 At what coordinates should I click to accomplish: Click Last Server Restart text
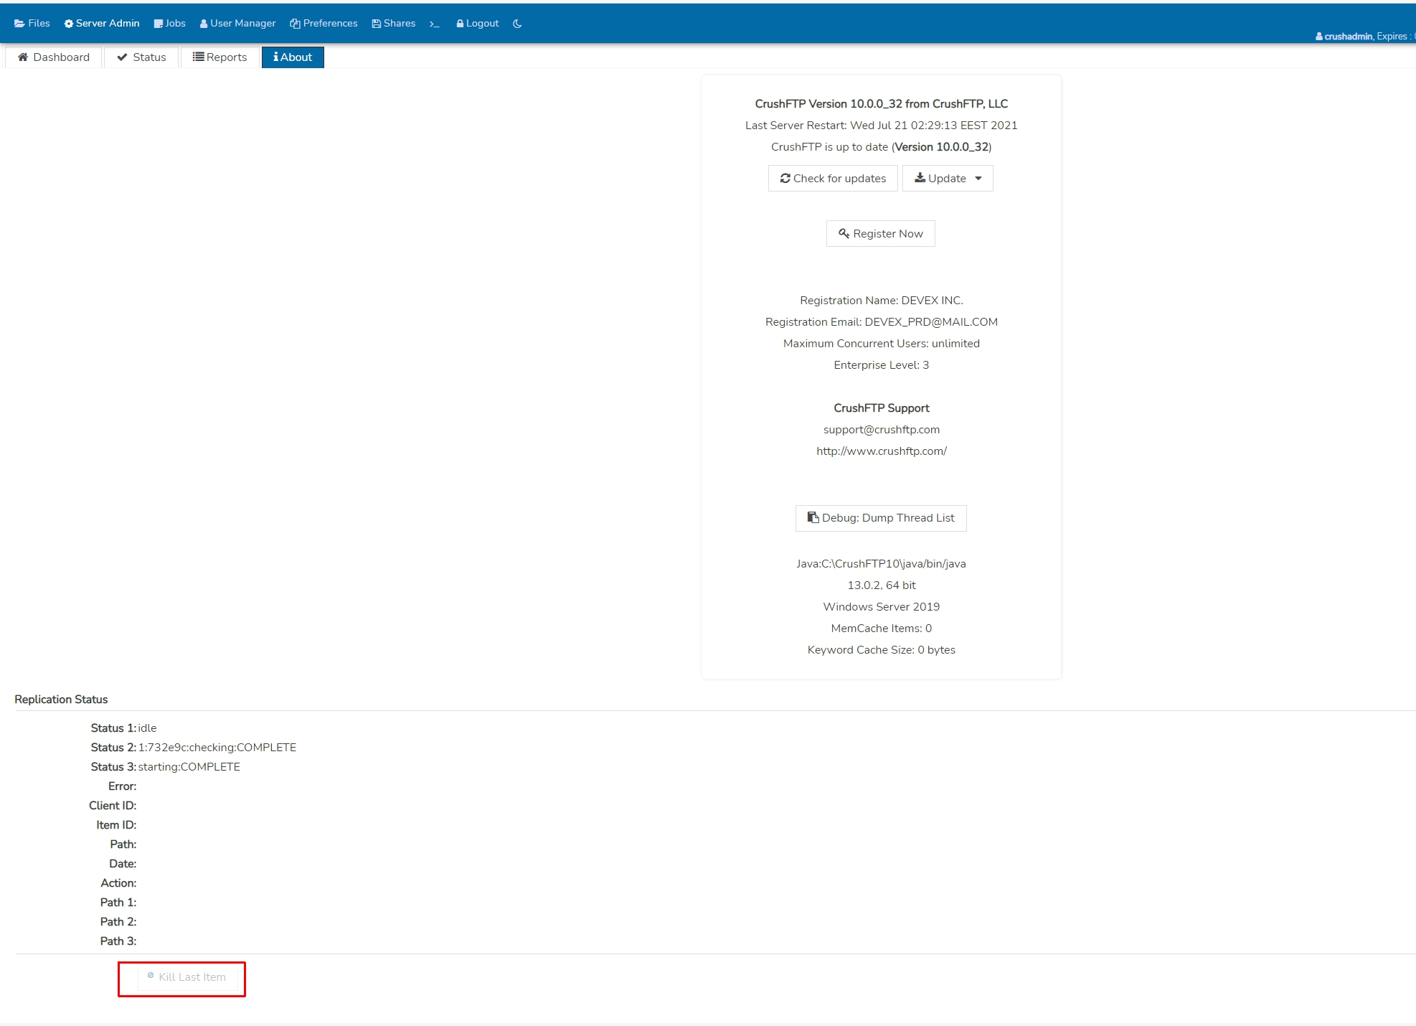coord(881,126)
